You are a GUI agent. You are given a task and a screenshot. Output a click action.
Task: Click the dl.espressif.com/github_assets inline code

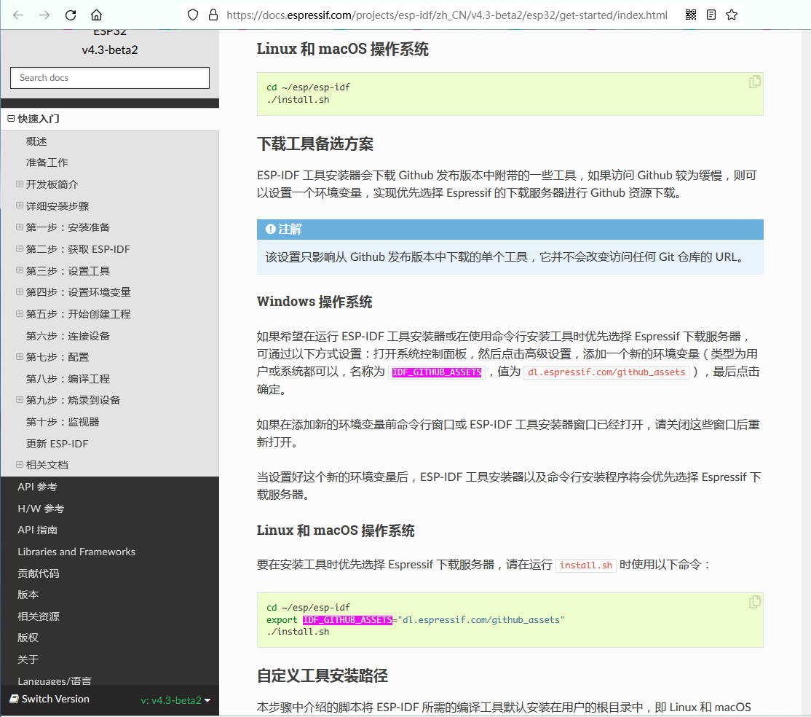point(606,372)
